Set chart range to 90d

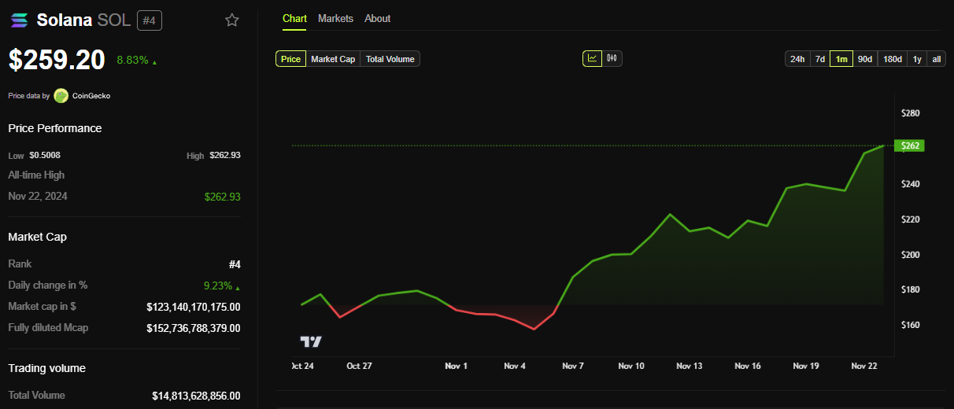(x=865, y=59)
